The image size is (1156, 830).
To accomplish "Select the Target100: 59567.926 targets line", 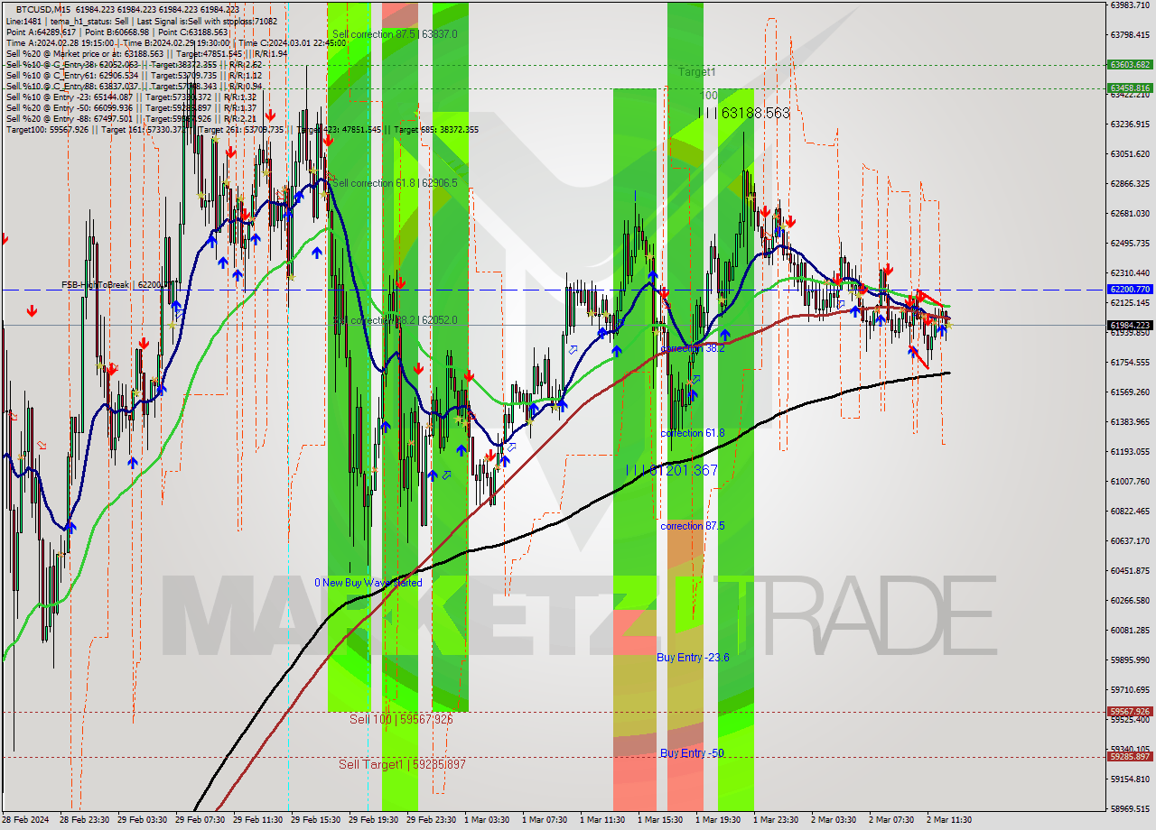I will coord(242,129).
